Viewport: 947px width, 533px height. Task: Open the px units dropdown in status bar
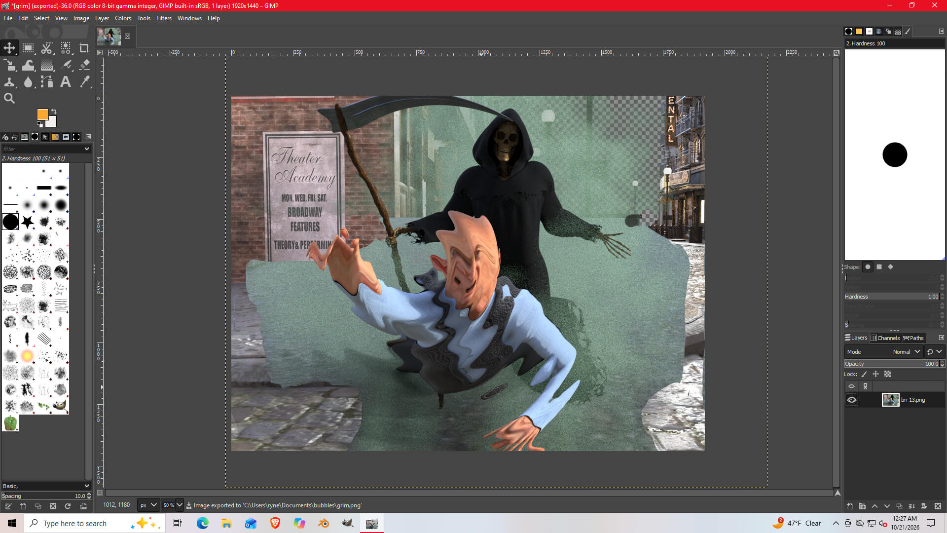[x=148, y=505]
